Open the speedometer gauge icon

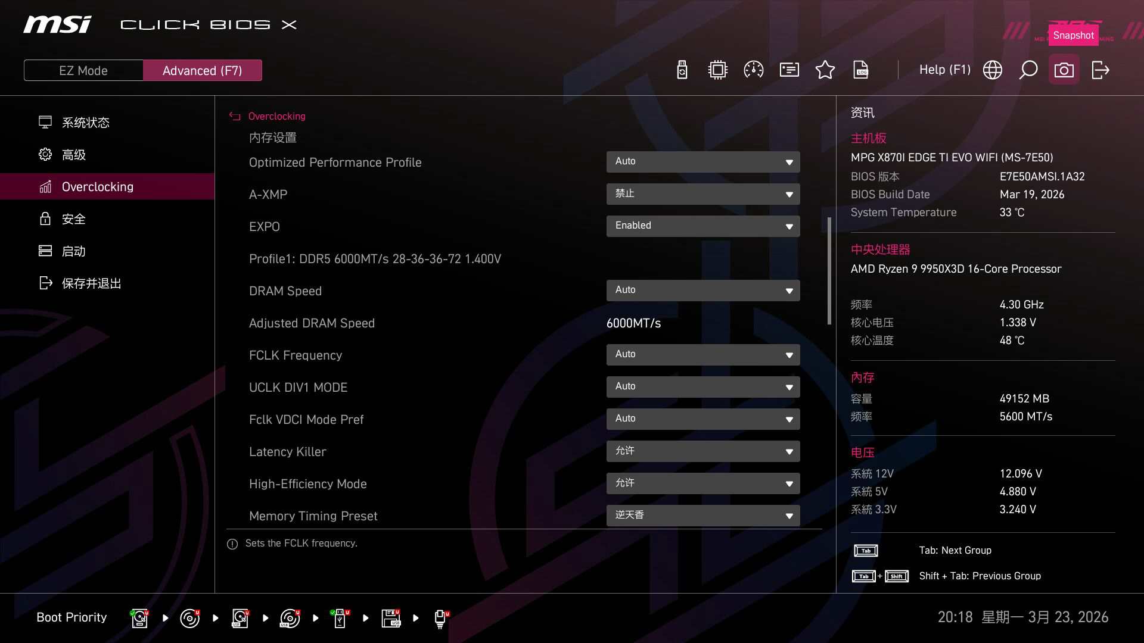click(x=754, y=70)
